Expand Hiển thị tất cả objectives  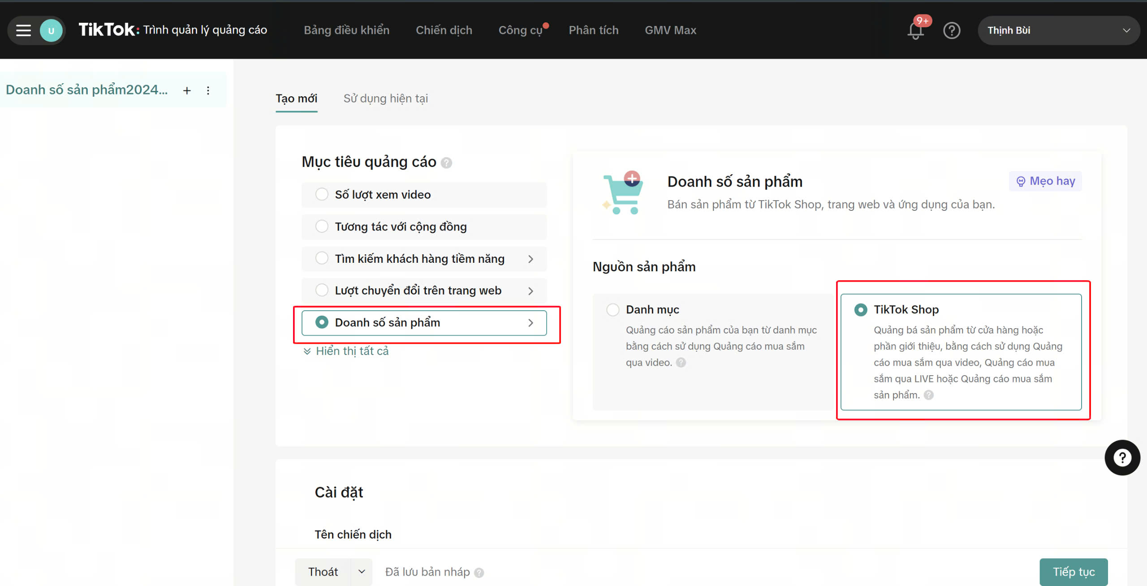pyautogui.click(x=346, y=351)
